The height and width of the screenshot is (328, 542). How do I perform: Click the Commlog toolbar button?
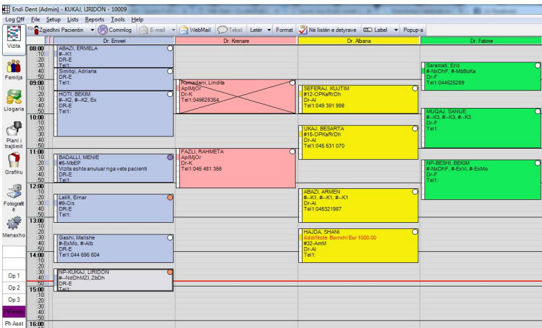tap(115, 30)
